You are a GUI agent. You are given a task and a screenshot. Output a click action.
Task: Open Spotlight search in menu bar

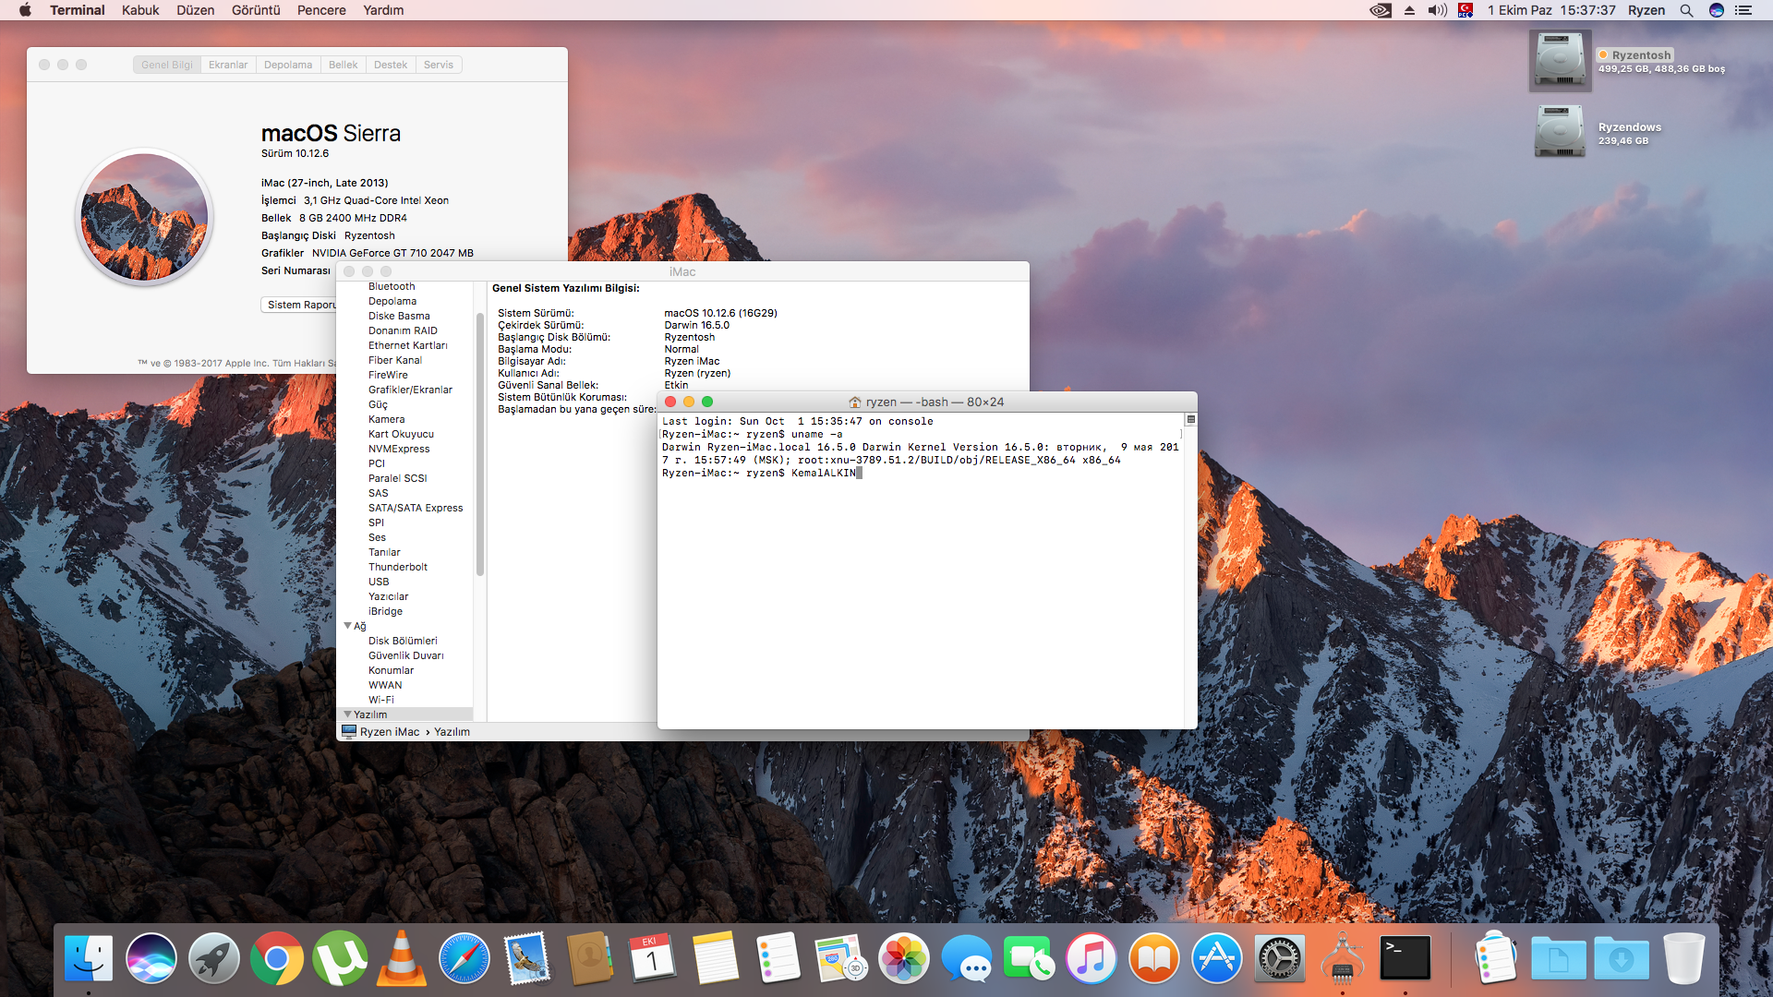pyautogui.click(x=1686, y=10)
